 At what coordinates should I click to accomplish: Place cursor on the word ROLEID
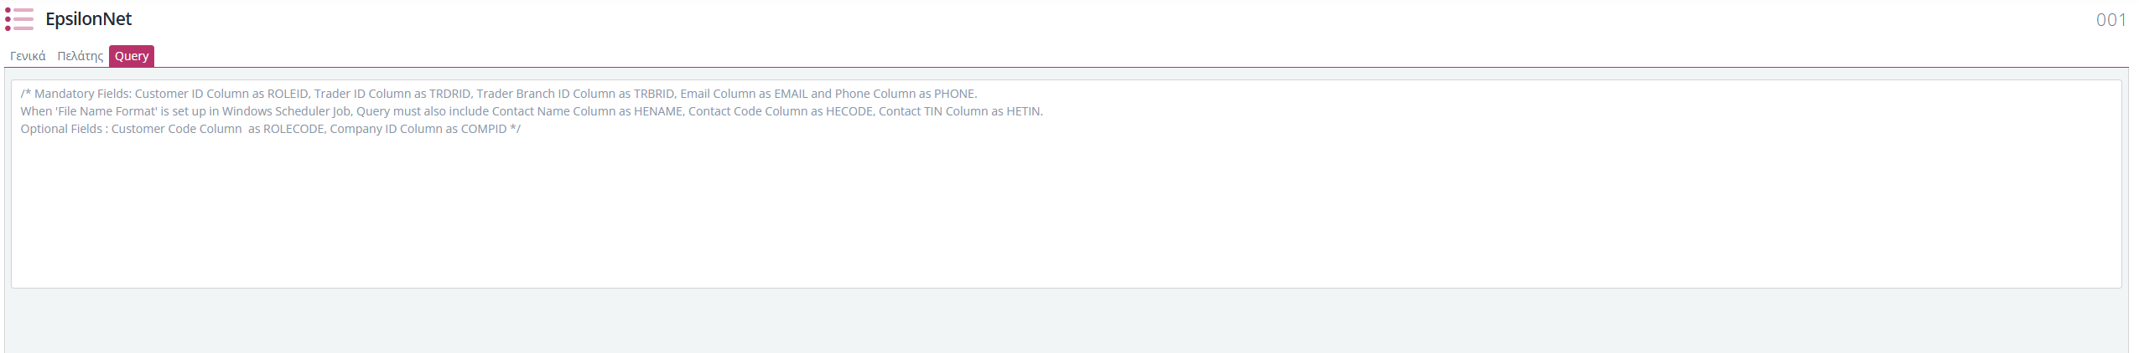pos(288,94)
